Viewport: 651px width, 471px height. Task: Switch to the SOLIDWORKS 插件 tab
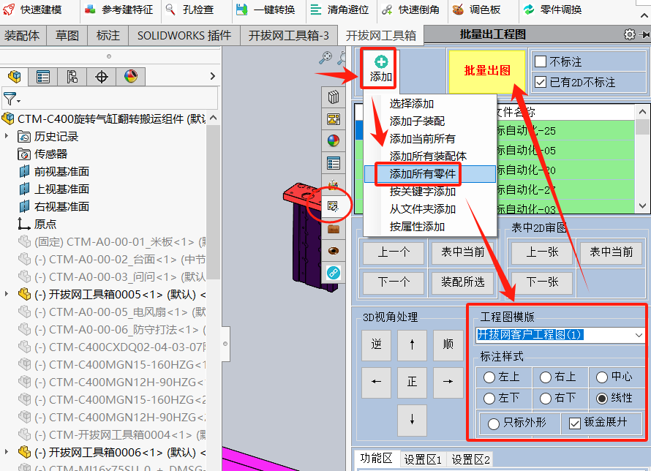click(x=184, y=36)
